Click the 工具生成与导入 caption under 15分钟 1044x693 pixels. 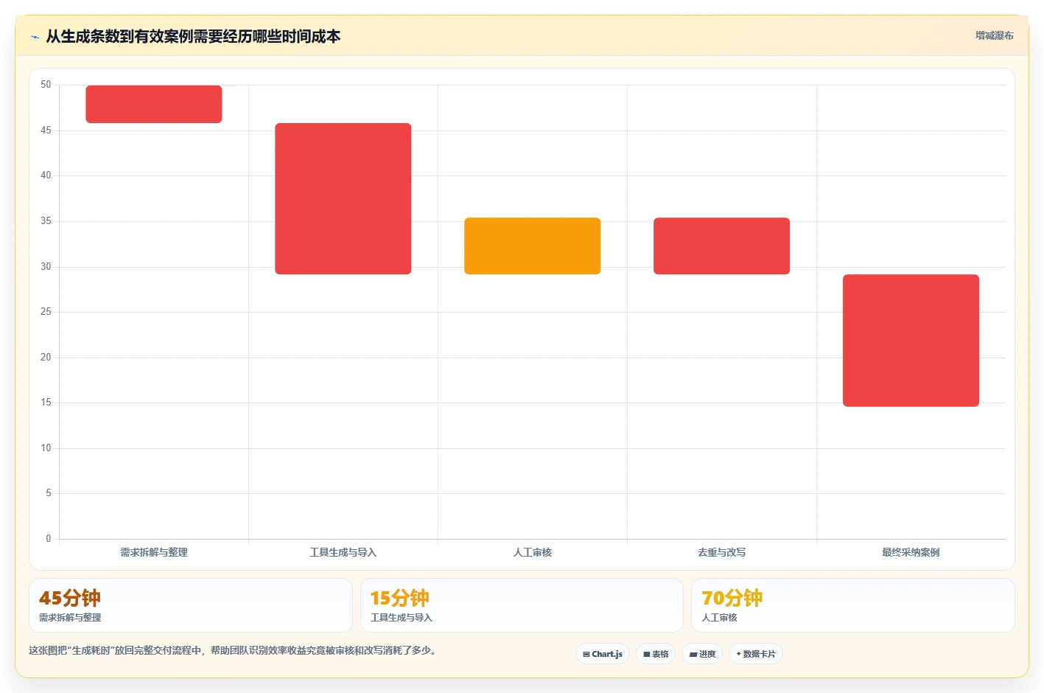(402, 618)
